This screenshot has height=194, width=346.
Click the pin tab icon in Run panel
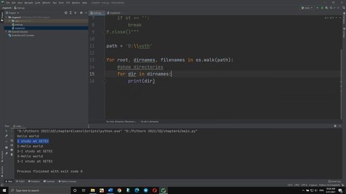tap(6, 153)
